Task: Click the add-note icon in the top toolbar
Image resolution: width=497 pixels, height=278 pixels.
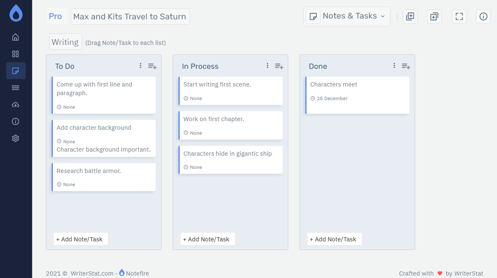Action: click(x=410, y=16)
